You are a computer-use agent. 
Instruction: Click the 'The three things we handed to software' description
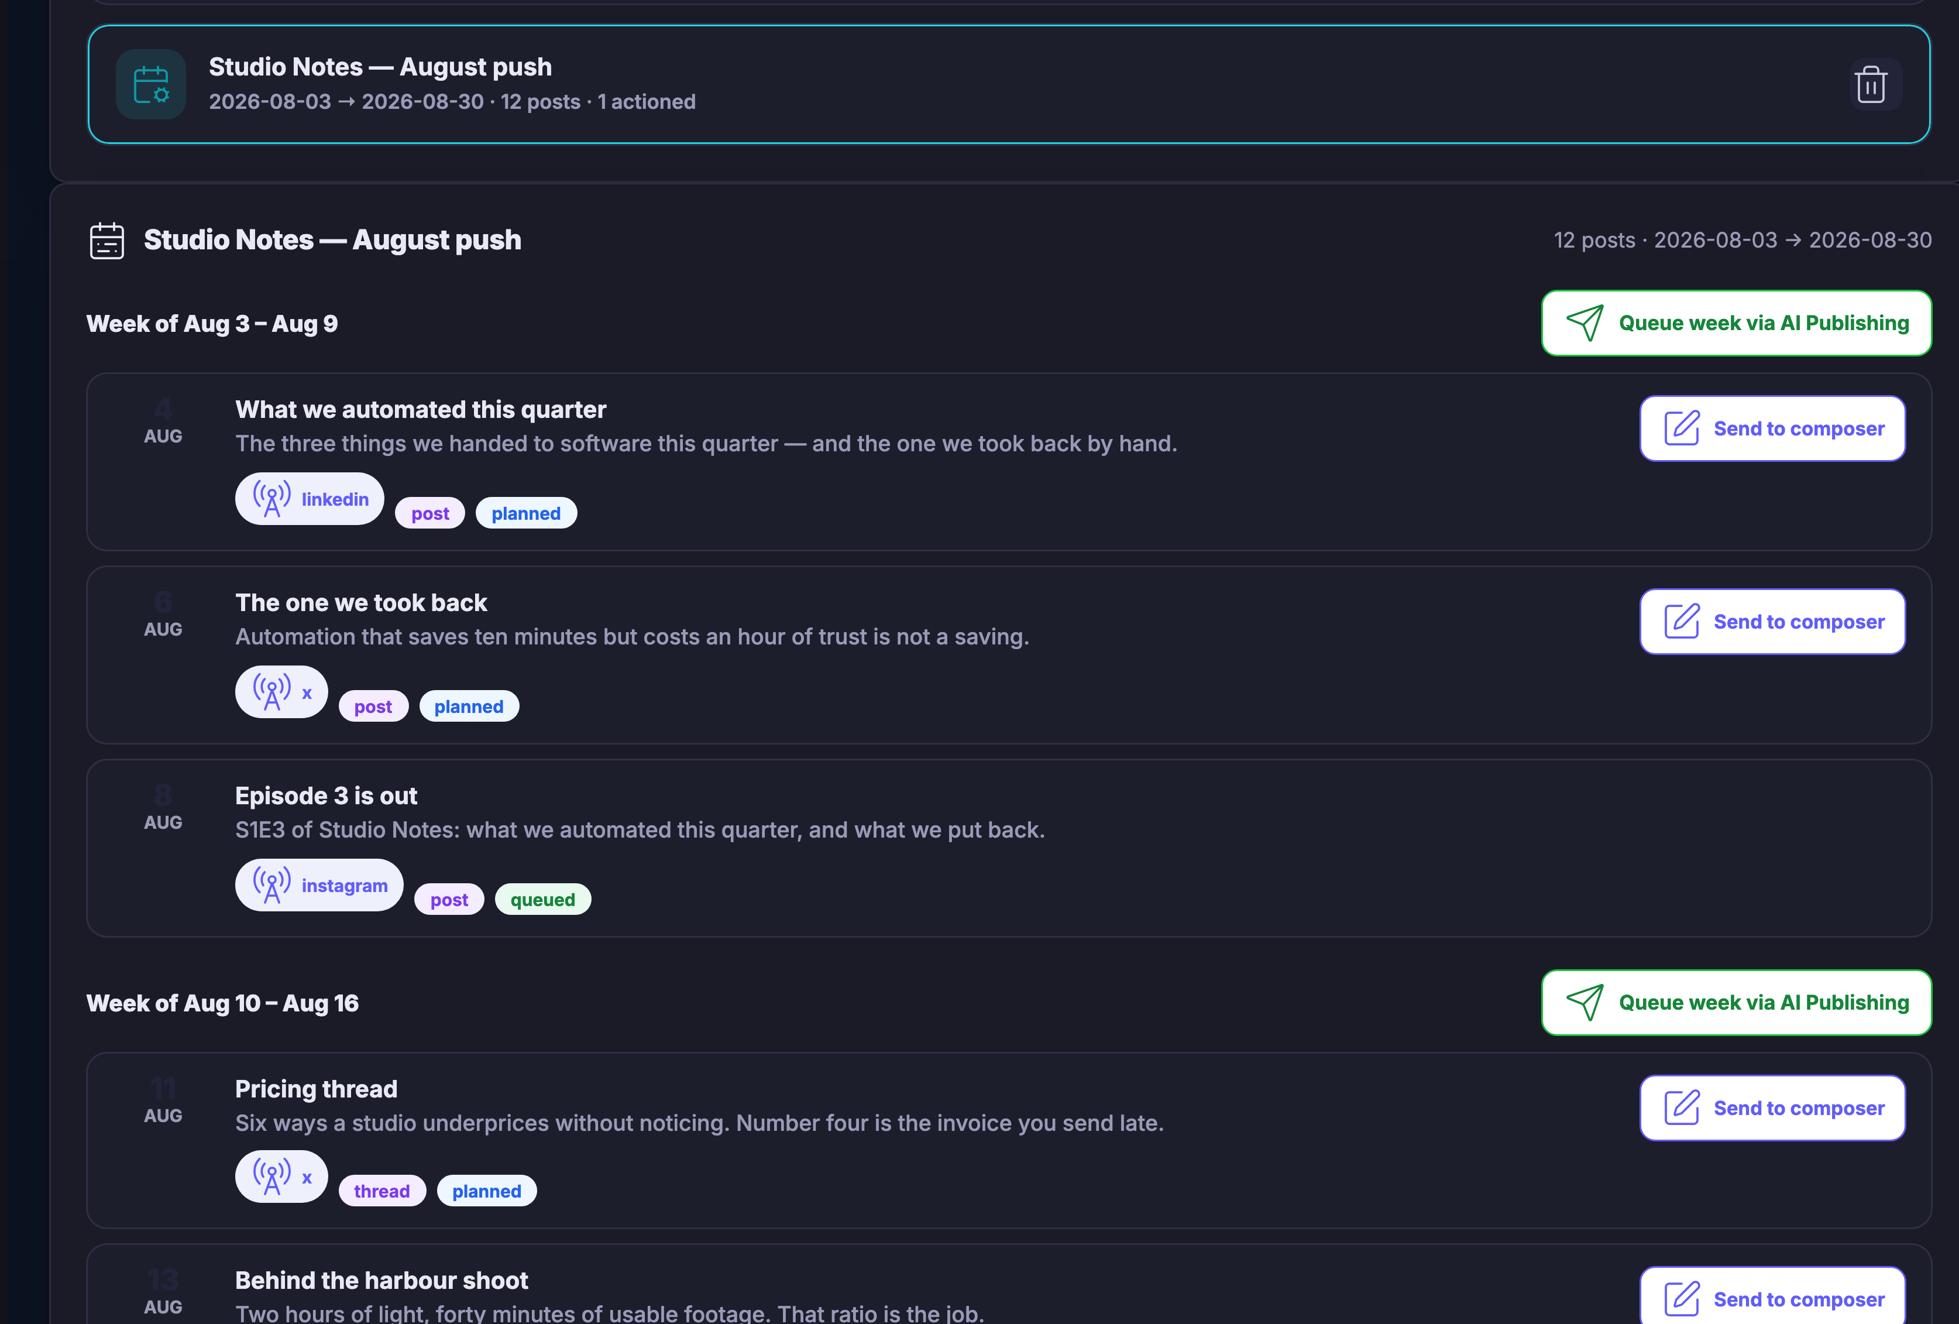click(x=706, y=444)
